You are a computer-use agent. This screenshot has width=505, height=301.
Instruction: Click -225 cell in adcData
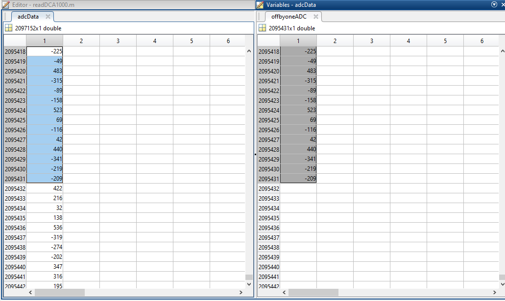pos(45,51)
